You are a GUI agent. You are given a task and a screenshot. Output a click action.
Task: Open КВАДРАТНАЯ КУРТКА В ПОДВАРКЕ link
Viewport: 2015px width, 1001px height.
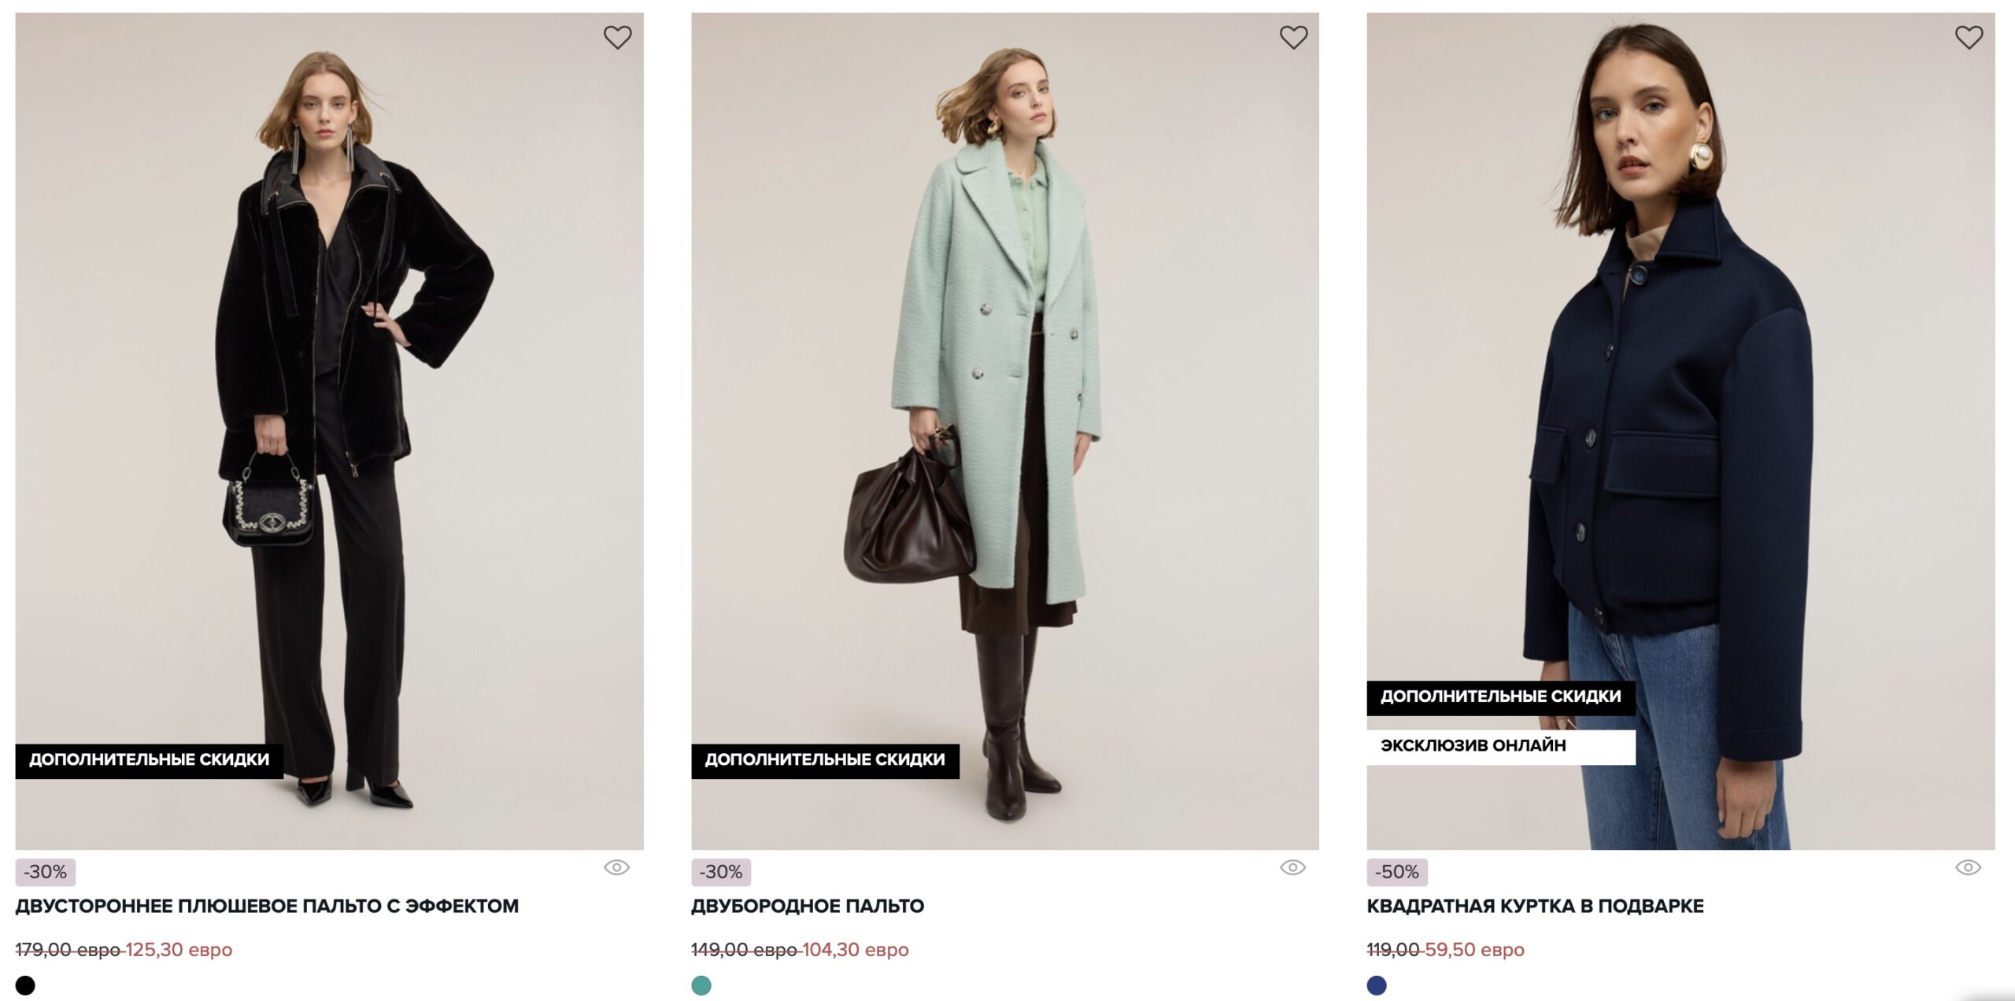(1535, 907)
